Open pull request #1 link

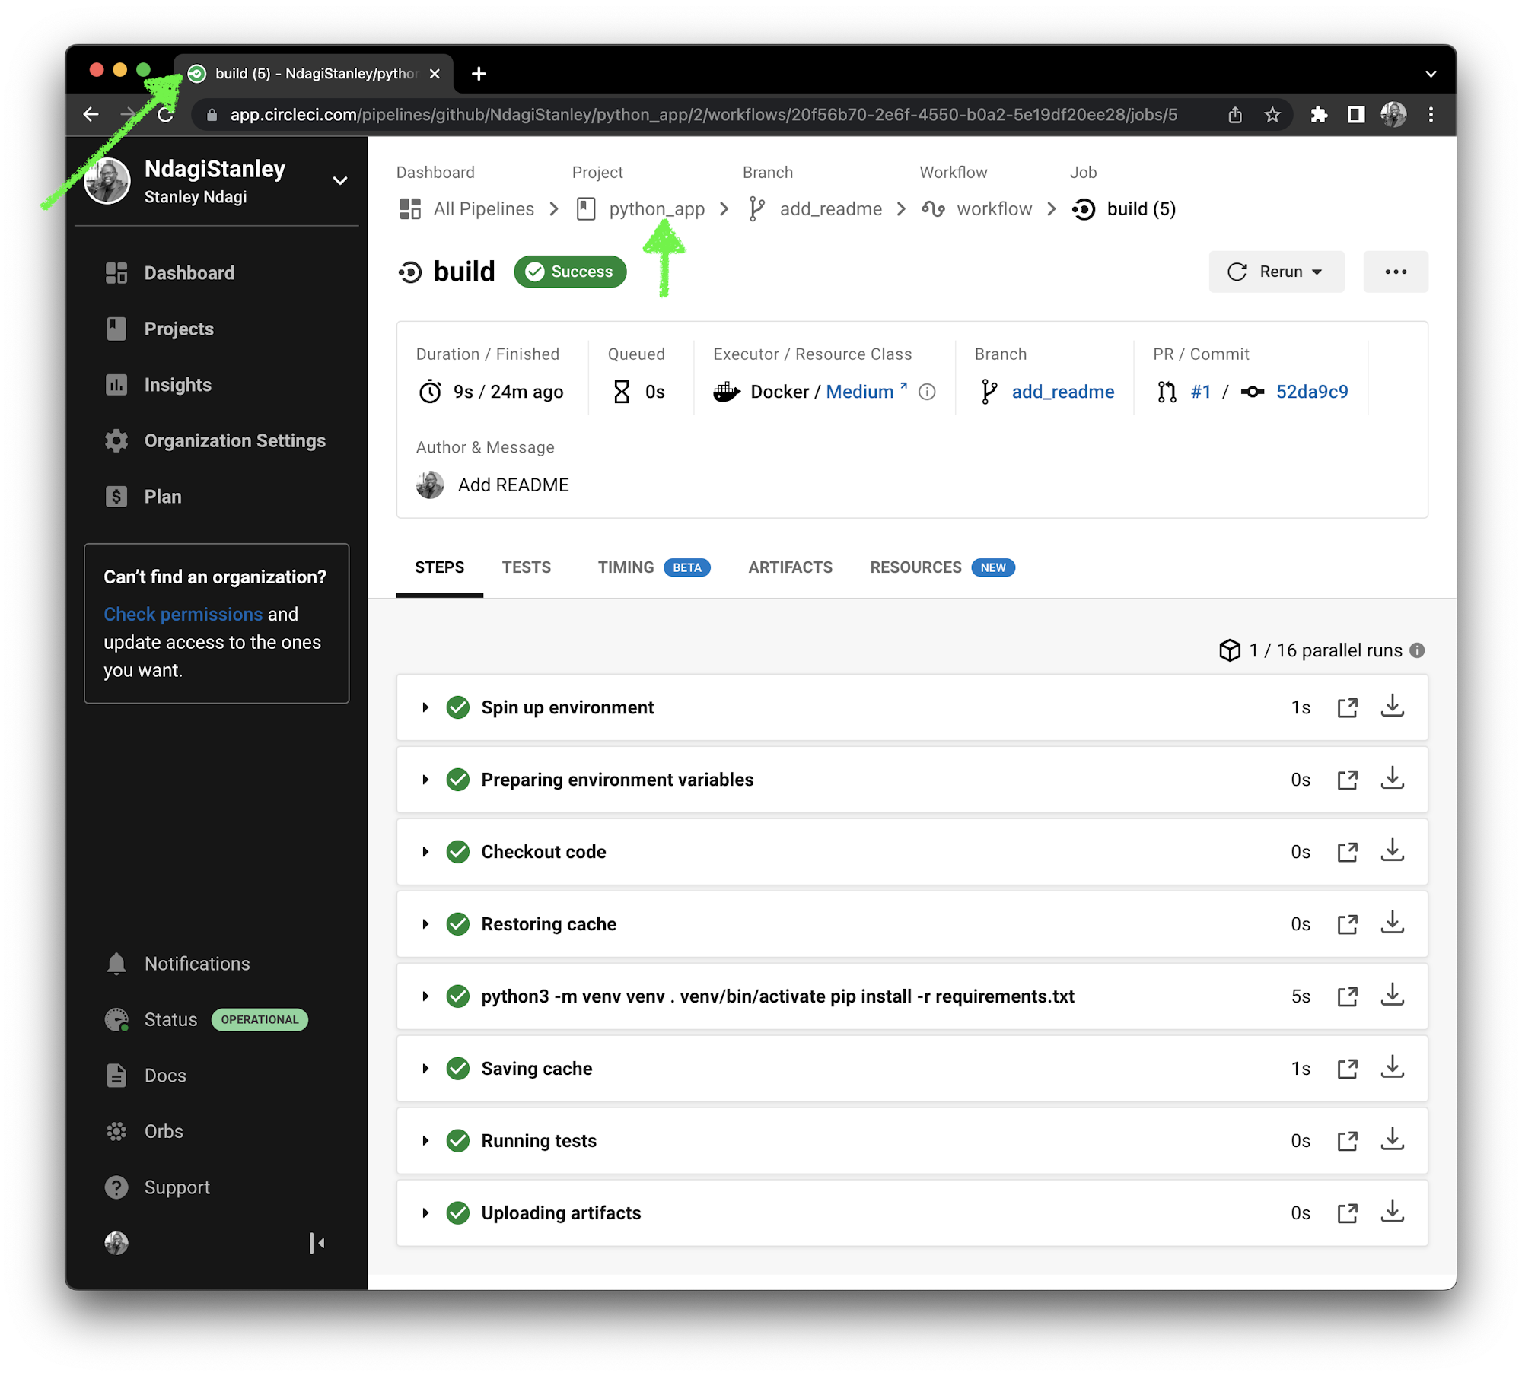click(x=1200, y=392)
